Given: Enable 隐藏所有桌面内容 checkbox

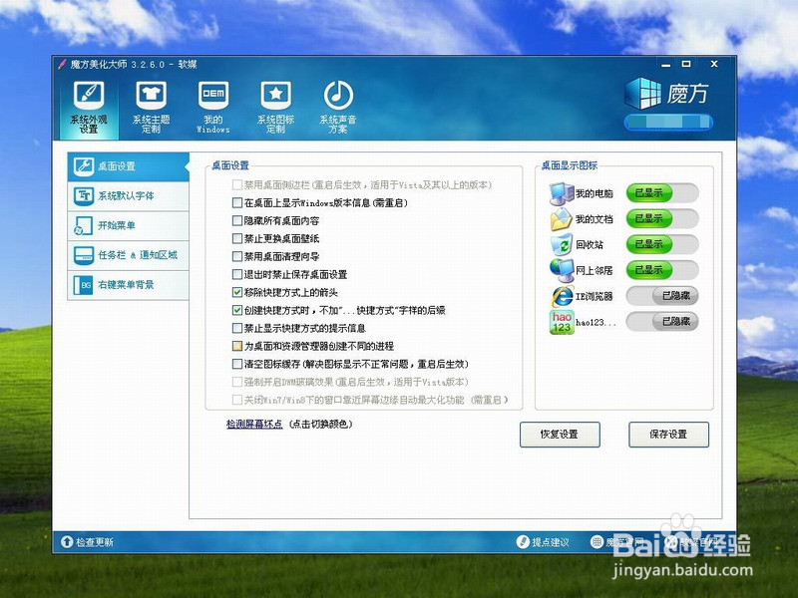Looking at the screenshot, I should click(x=235, y=220).
